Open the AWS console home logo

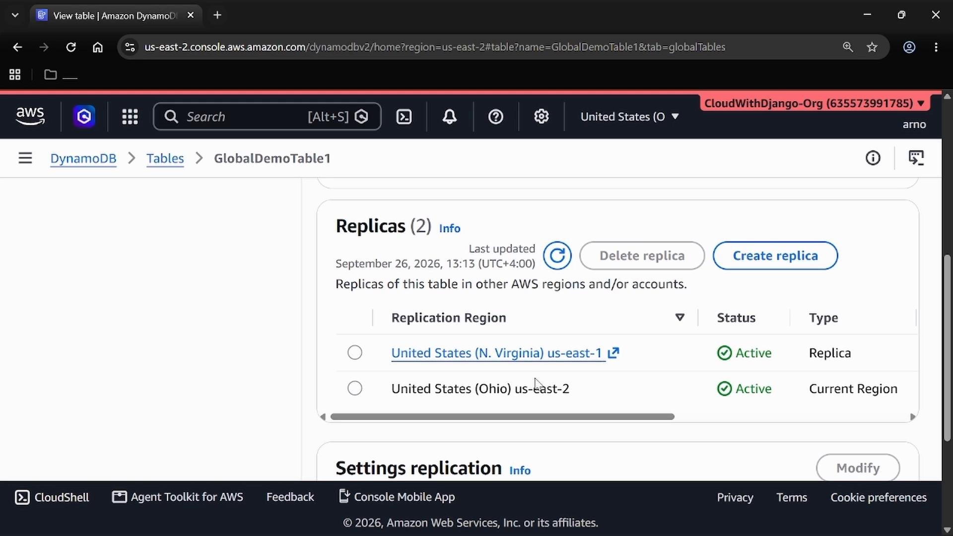[x=30, y=116]
